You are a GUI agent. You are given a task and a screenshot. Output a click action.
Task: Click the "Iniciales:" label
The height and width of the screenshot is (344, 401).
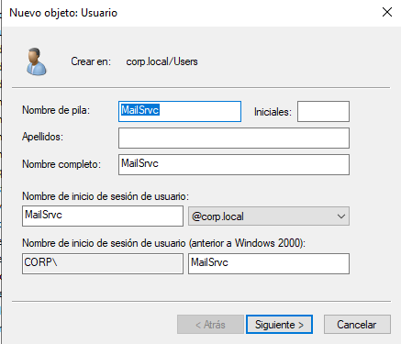pos(273,112)
